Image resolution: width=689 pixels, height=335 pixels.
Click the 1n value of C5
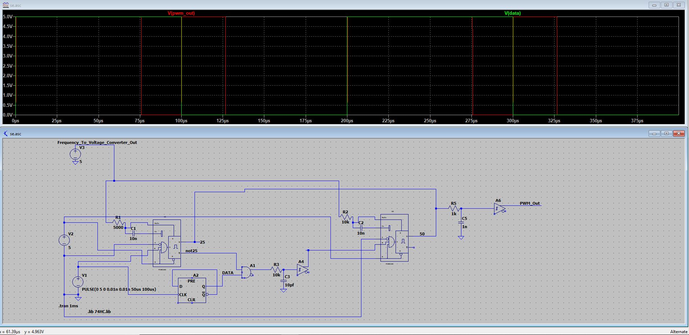(x=465, y=227)
